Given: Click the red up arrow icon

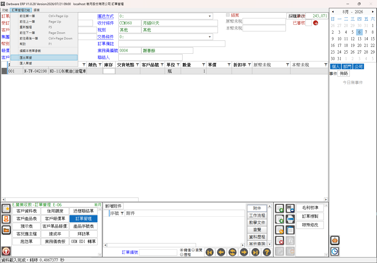Looking at the screenshot, I should [6, 251].
